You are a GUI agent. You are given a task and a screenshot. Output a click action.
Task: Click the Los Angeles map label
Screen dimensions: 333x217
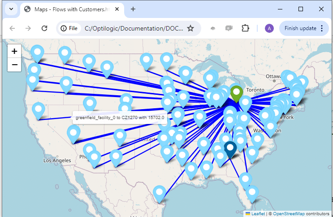pyautogui.click(x=57, y=160)
